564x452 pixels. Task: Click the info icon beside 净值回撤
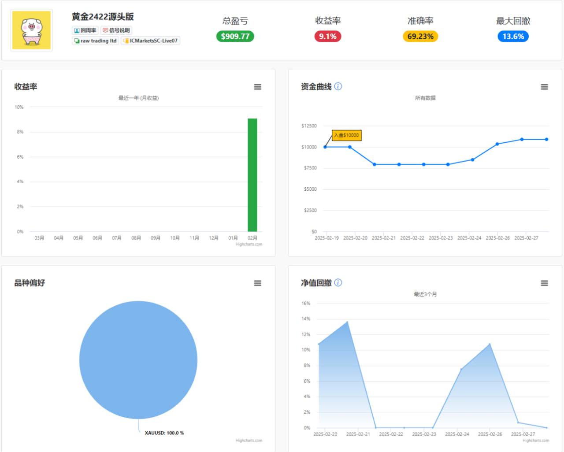338,283
